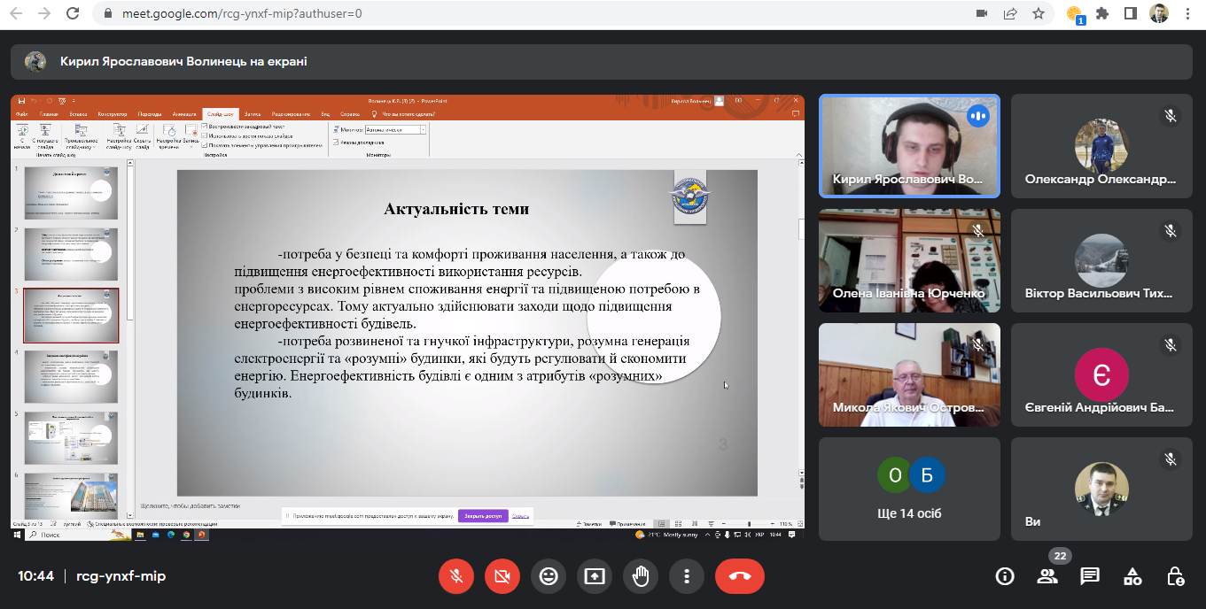Open host controls lock icon
This screenshot has width=1206, height=609.
click(x=1175, y=576)
